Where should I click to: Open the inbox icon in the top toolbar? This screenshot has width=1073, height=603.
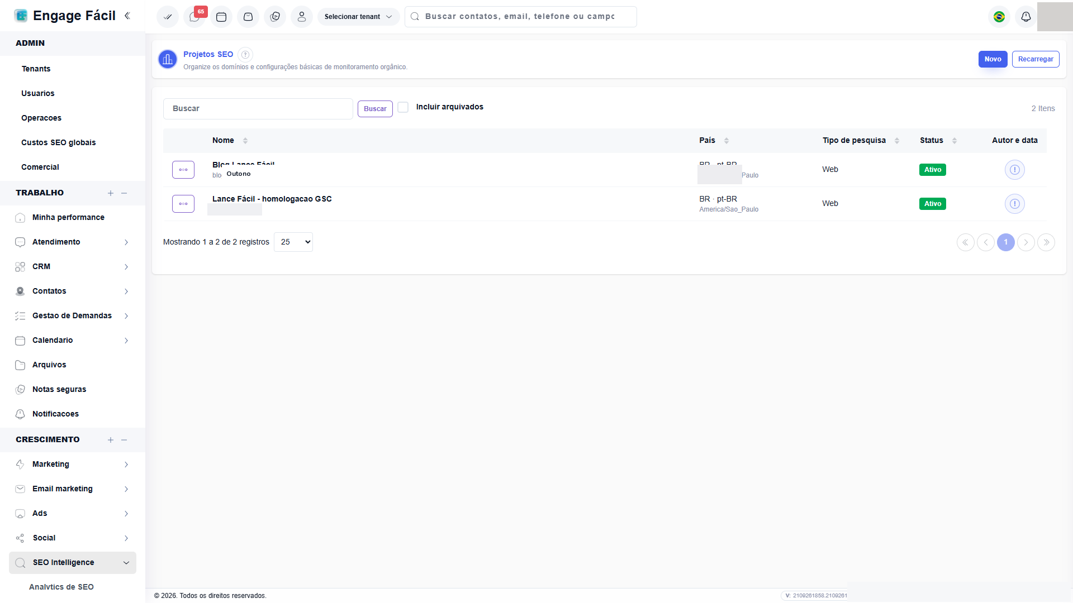(248, 17)
